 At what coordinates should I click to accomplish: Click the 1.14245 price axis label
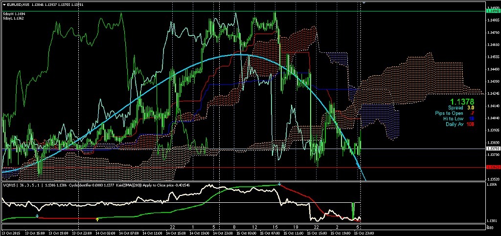[x=492, y=93]
